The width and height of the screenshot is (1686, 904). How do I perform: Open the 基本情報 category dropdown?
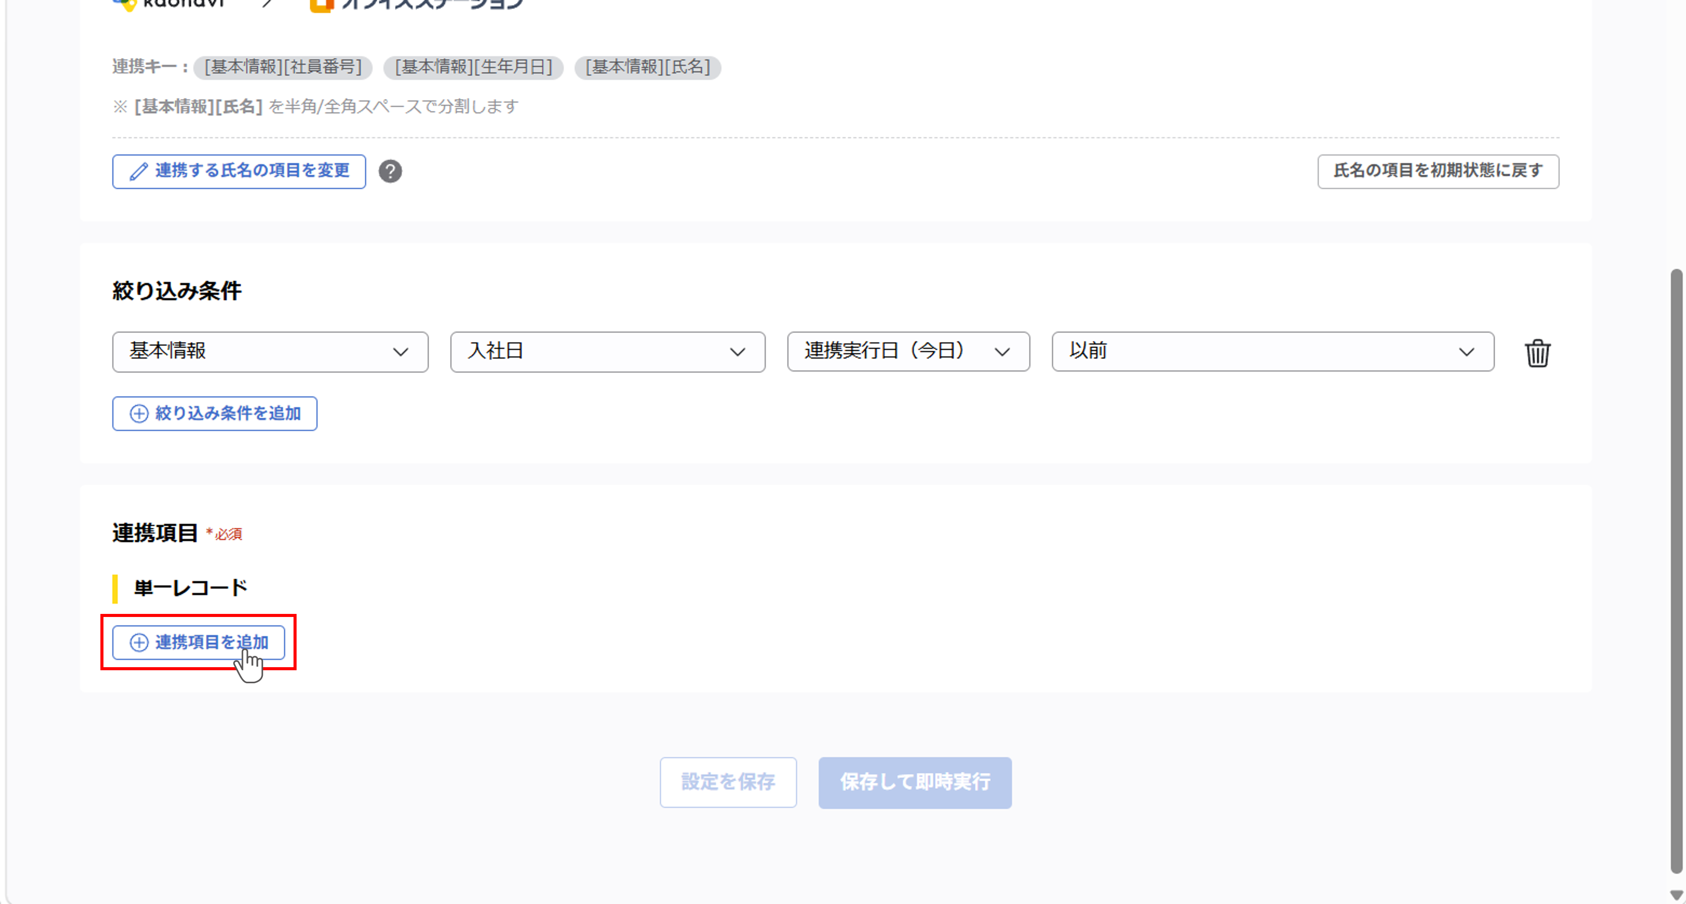pos(270,351)
